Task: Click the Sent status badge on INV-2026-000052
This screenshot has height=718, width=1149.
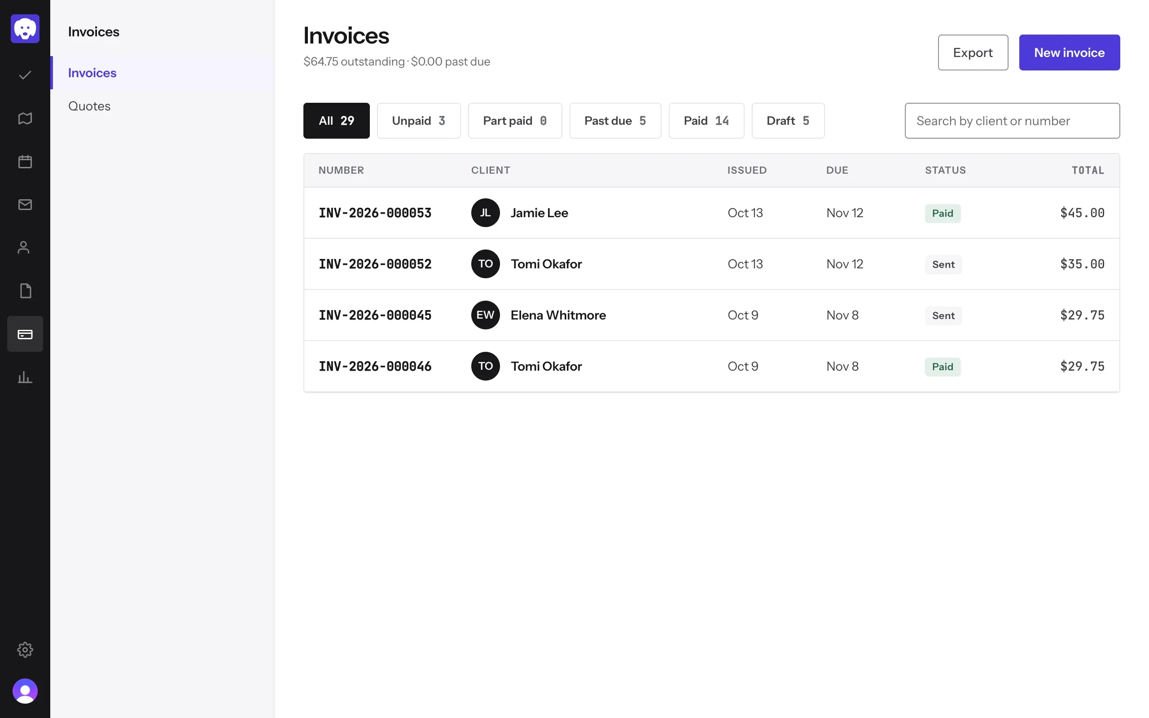Action: tap(943, 264)
